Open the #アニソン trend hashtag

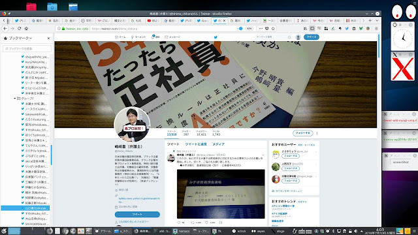pos(283,206)
